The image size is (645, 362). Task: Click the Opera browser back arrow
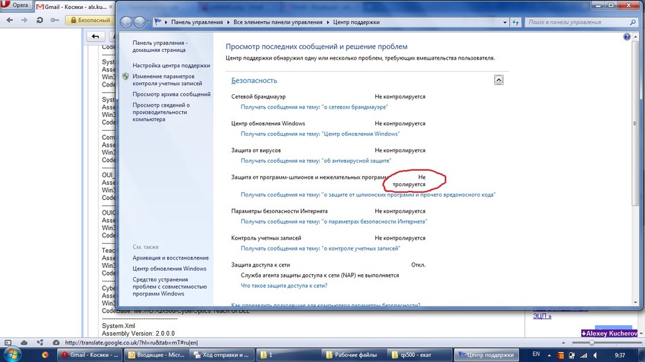click(10, 19)
